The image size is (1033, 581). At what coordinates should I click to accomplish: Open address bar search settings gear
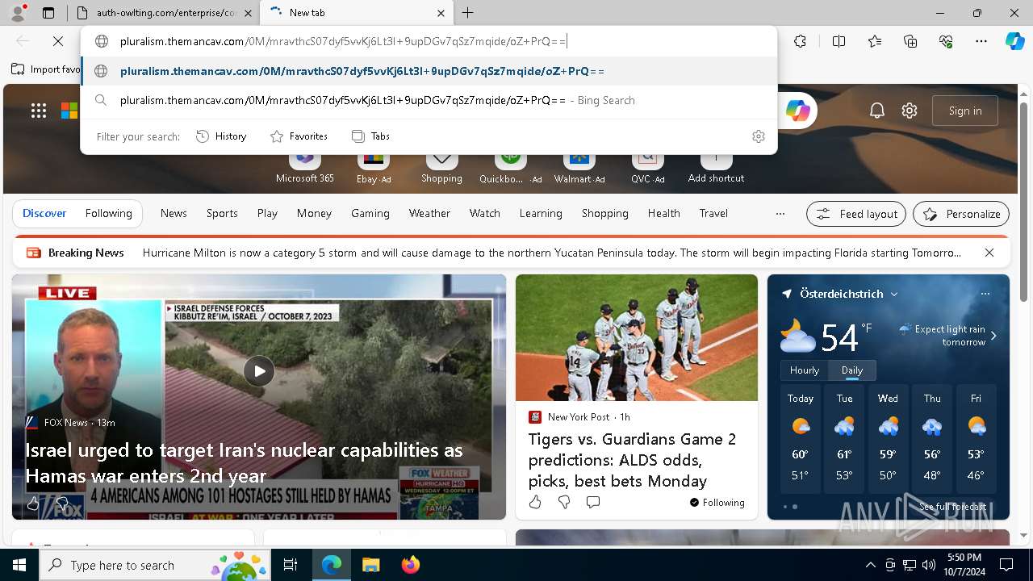[x=758, y=136]
